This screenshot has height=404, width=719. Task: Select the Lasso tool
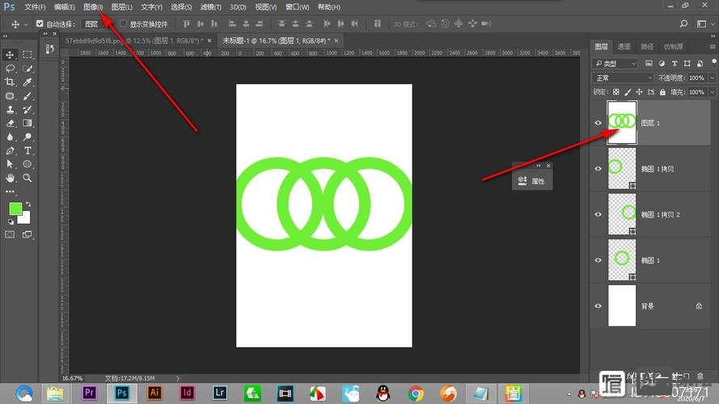11,69
